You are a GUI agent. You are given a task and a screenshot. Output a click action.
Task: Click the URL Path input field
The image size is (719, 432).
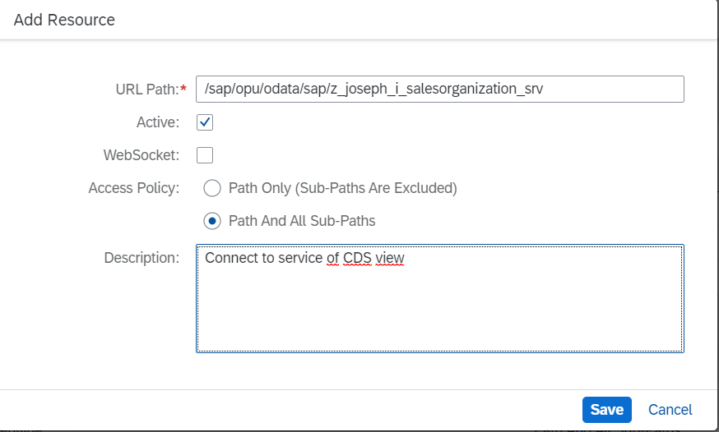(x=439, y=89)
